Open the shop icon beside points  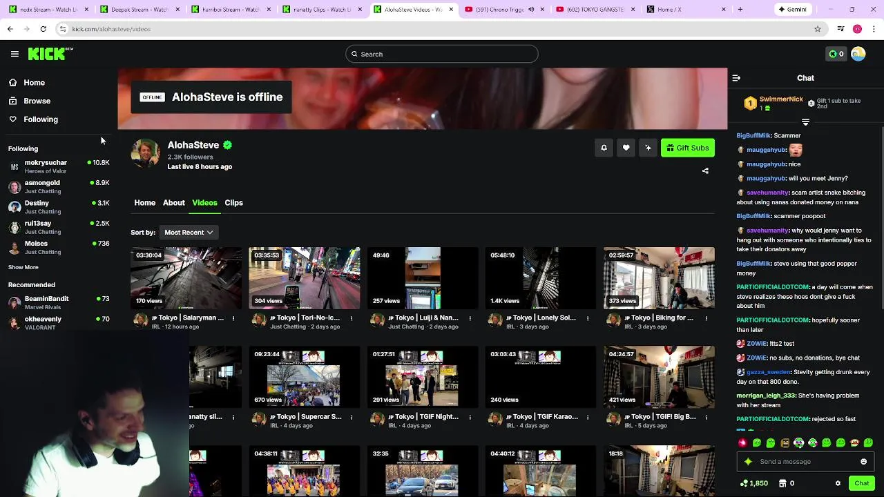[784, 483]
